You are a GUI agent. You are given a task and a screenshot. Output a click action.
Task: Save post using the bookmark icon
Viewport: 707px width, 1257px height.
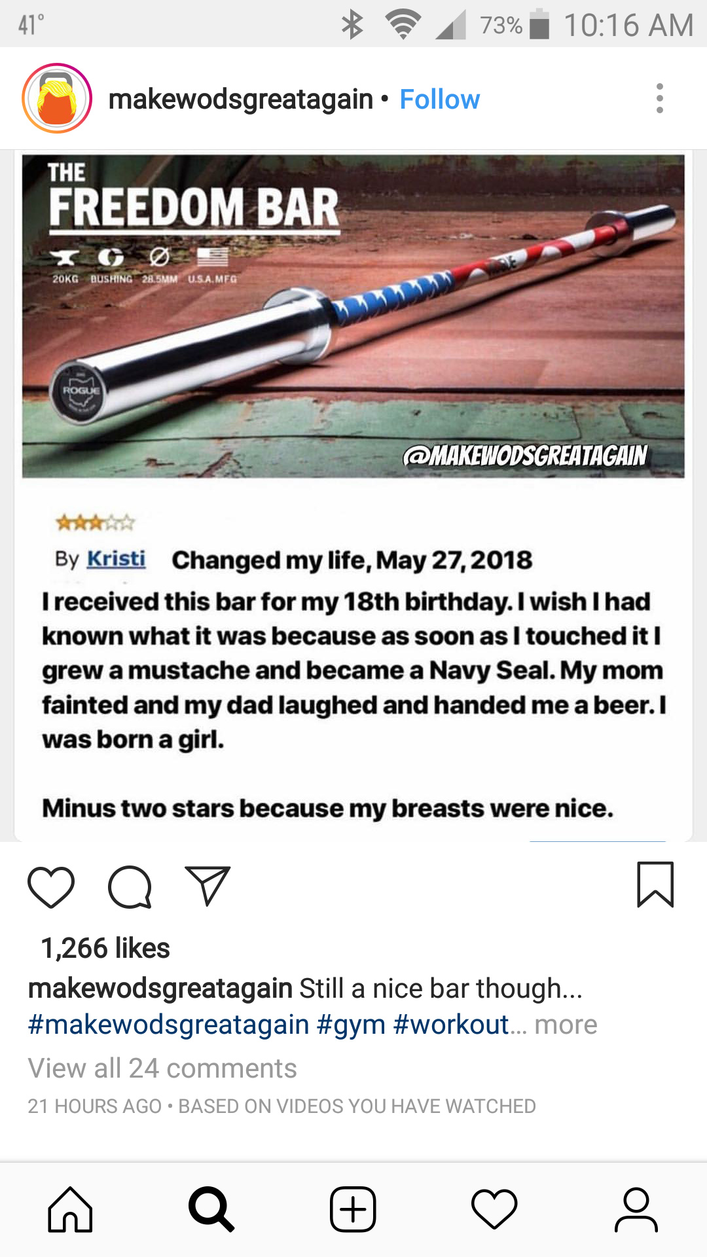[655, 884]
